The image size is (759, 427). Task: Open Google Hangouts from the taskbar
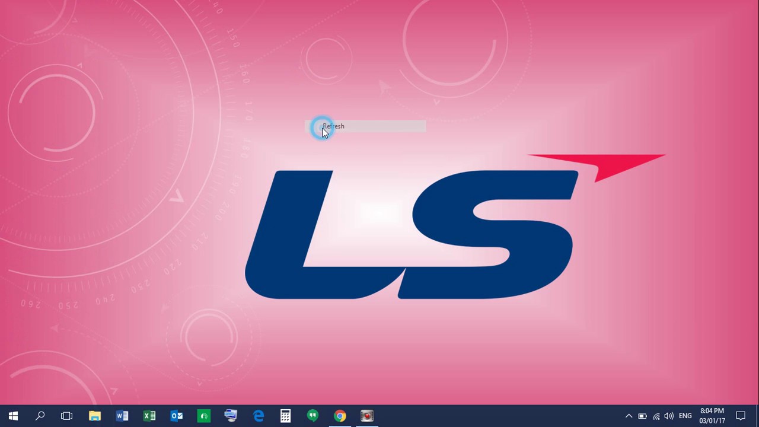(x=313, y=416)
